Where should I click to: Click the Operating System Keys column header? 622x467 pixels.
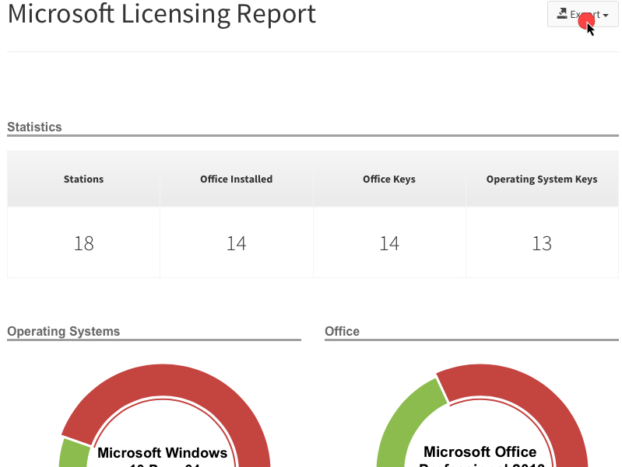(542, 179)
